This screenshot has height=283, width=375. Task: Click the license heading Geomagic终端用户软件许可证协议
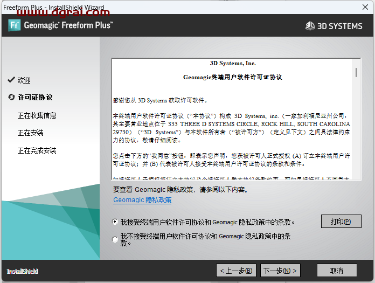click(x=233, y=77)
